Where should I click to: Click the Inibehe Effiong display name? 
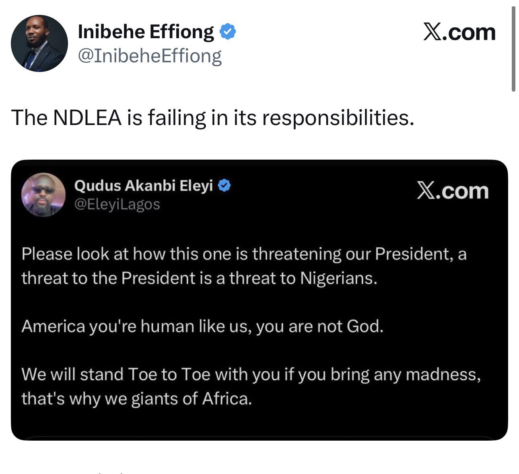coord(146,32)
